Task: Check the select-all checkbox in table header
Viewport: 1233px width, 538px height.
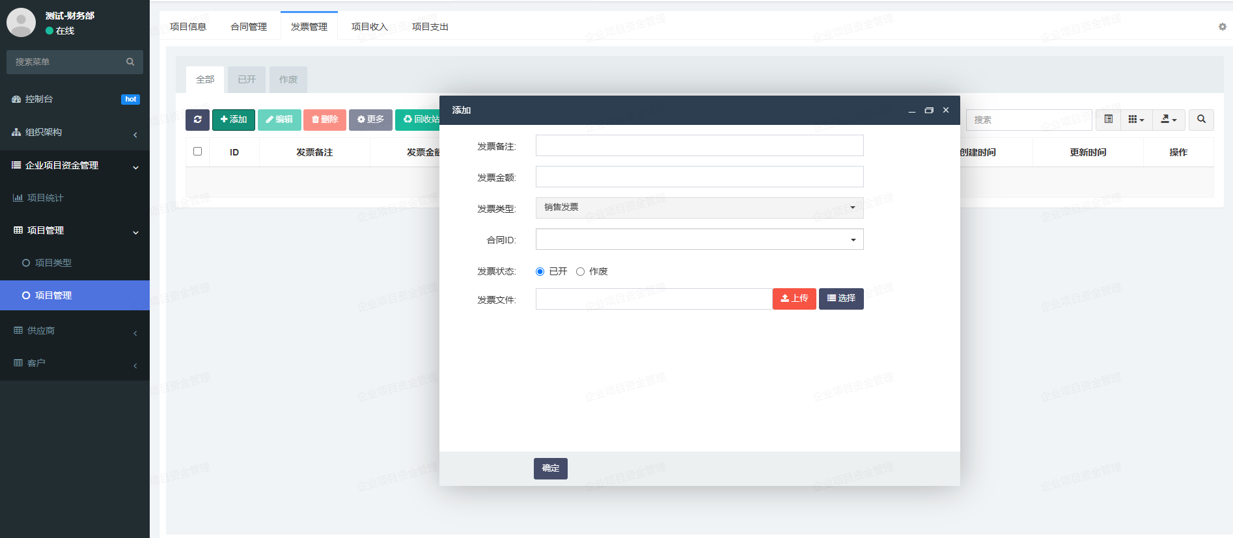Action: 198,152
